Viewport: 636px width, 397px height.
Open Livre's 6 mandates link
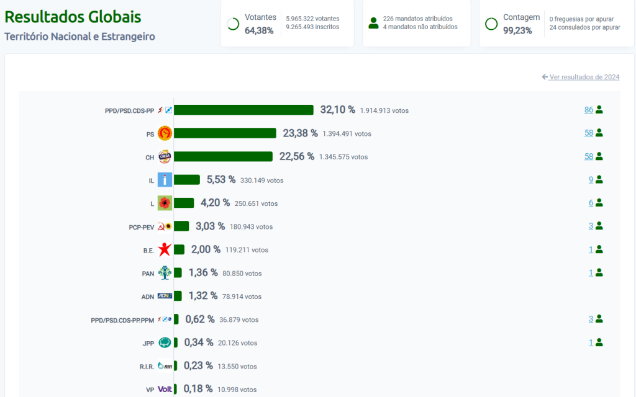(x=591, y=202)
